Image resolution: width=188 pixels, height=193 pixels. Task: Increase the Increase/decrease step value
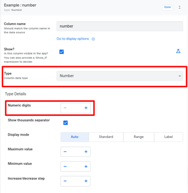click(x=86, y=181)
